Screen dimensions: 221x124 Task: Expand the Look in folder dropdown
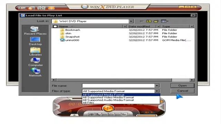pyautogui.click(x=131, y=21)
